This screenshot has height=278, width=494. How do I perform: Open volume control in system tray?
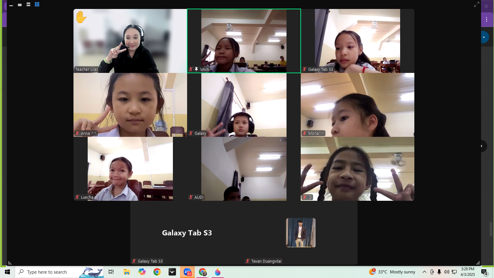pos(446,272)
